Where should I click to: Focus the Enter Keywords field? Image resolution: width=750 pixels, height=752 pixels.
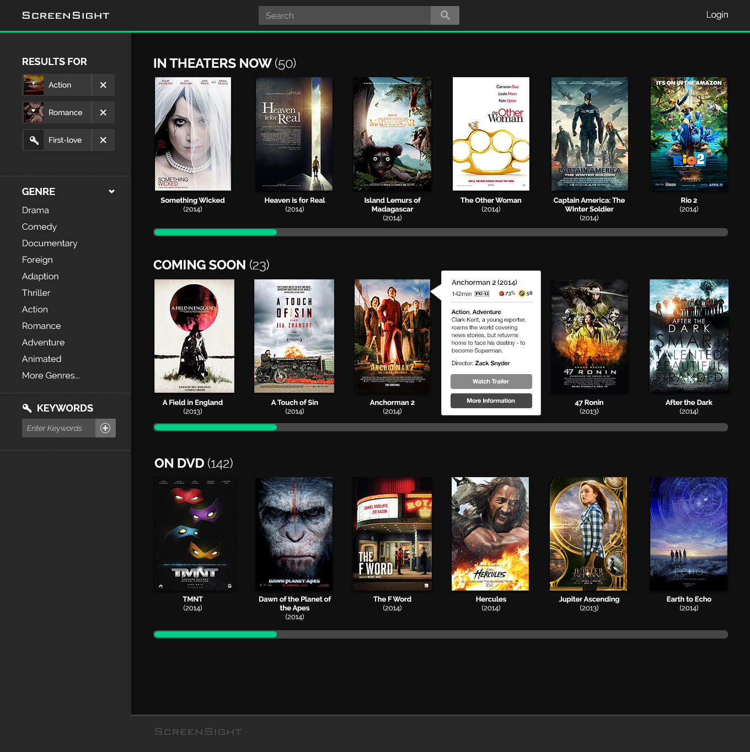point(58,428)
